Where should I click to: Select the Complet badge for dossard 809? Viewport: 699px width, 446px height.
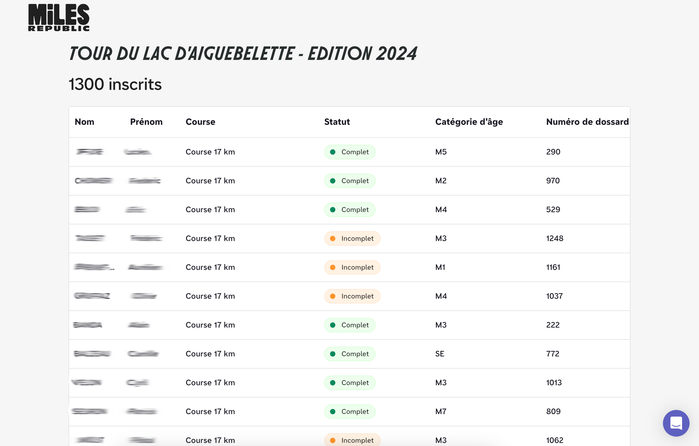coord(349,412)
